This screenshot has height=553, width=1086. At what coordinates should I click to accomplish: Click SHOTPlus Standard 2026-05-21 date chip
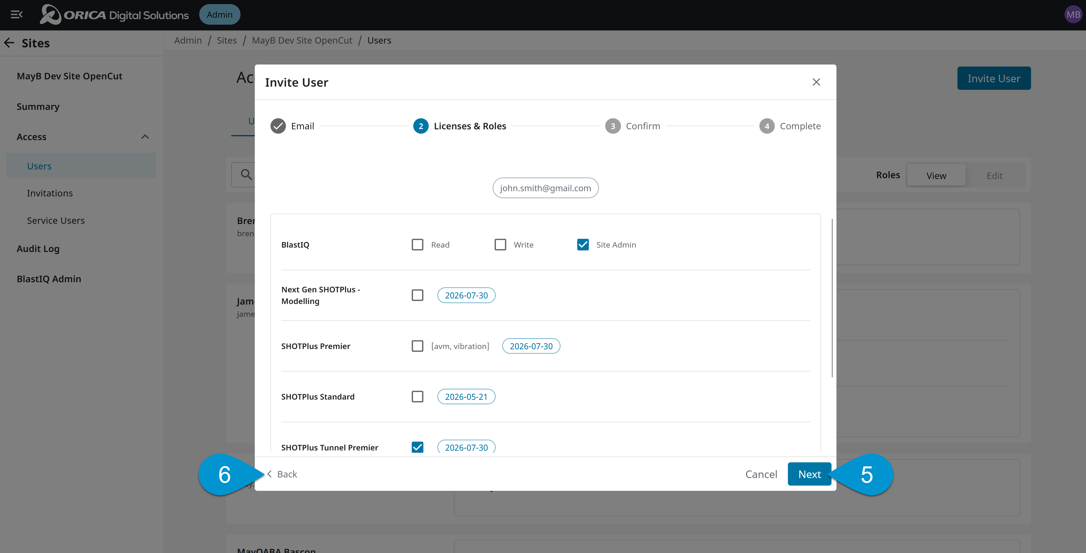(466, 397)
